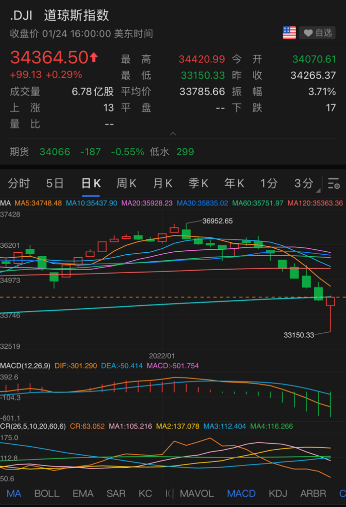The image size is (346, 507).
Task: Tap the 收盘价 01/24 16:00:00 timestamp
Action: click(x=82, y=34)
